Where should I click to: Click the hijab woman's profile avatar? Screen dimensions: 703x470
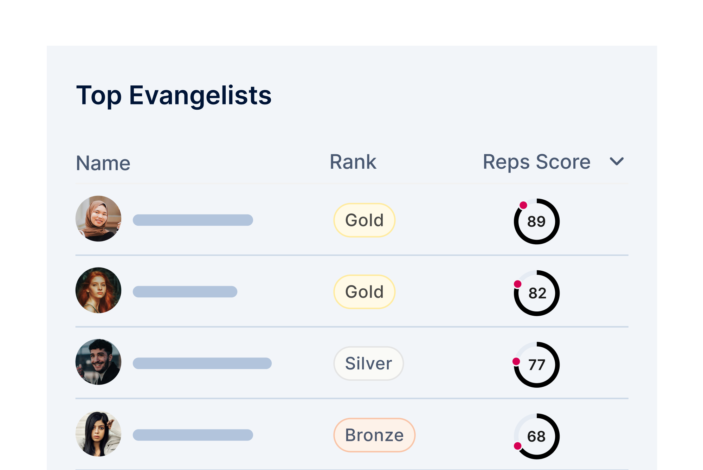pos(98,219)
